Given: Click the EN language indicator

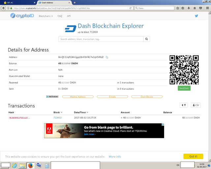Looking at the screenshot, I should tap(178, 165).
